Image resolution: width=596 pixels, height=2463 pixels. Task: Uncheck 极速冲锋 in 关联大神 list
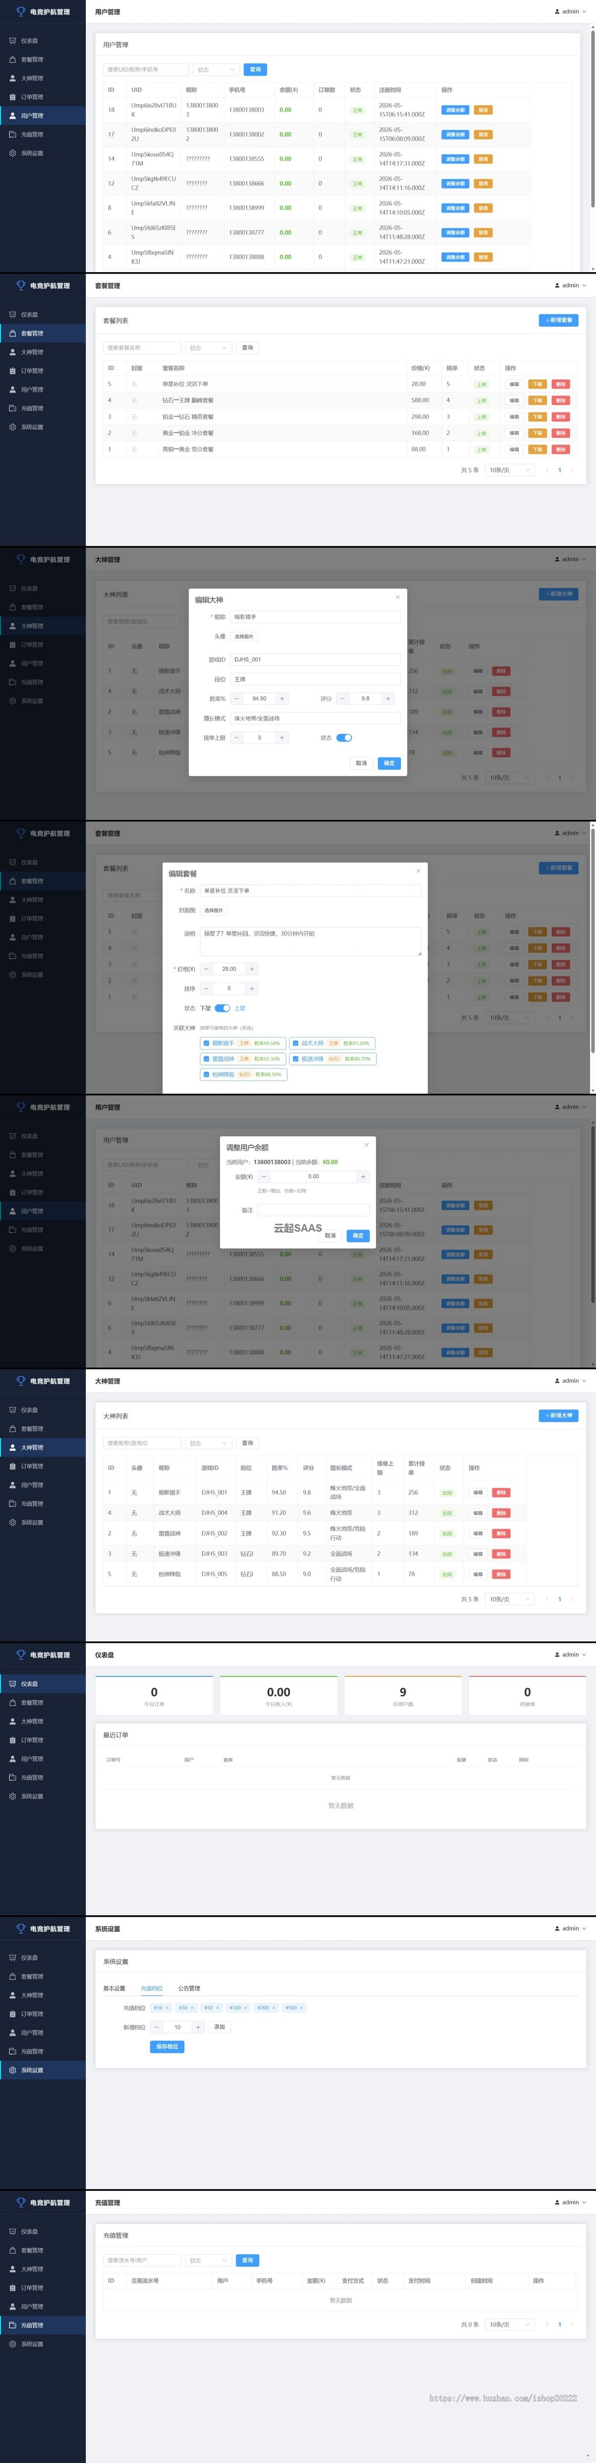[x=295, y=1058]
